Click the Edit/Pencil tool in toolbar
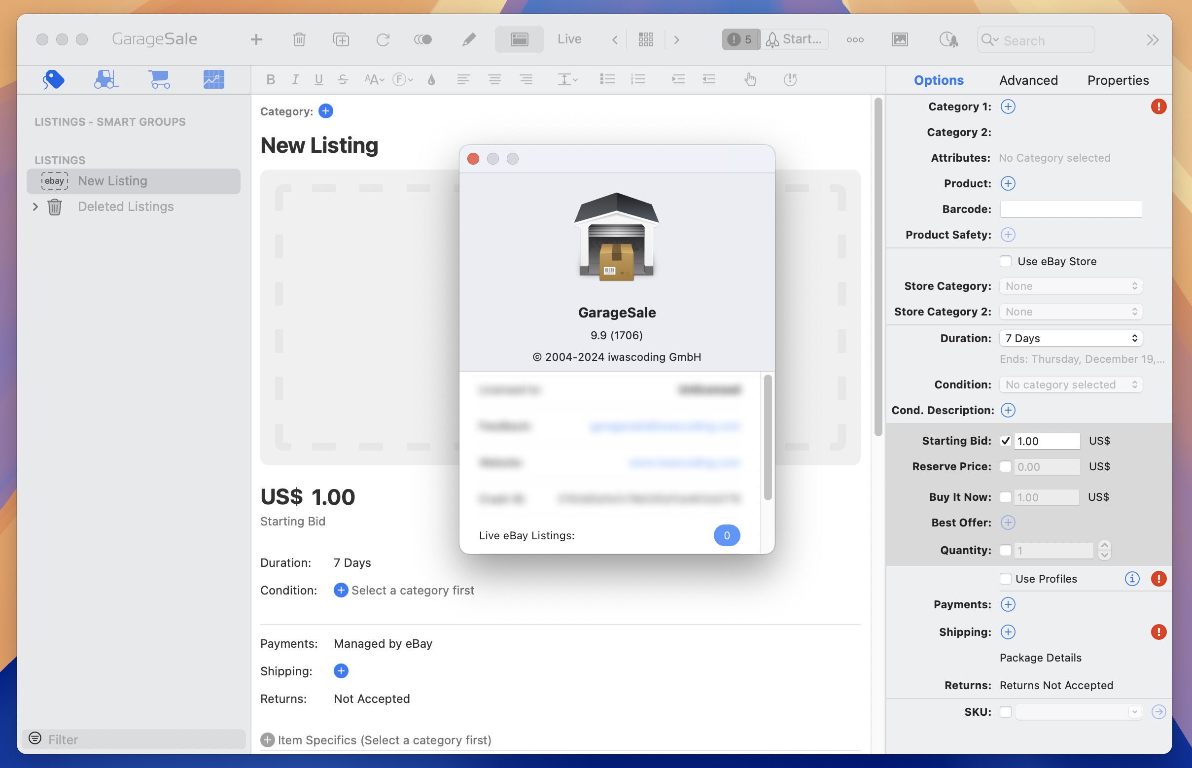Viewport: 1192px width, 768px height. point(467,39)
